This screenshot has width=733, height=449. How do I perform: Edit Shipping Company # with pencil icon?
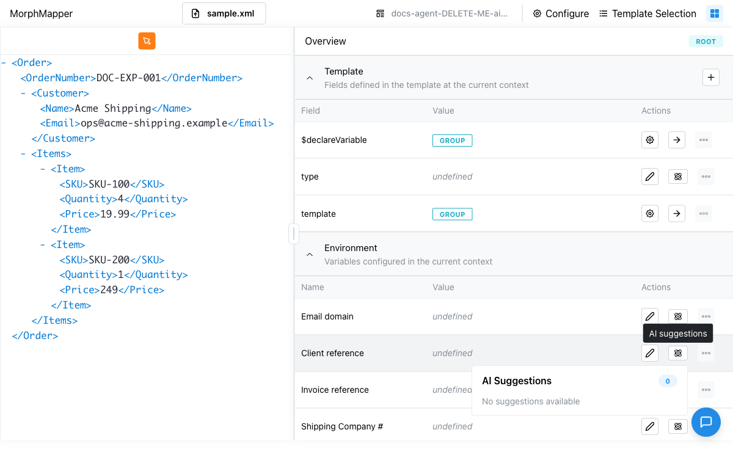coord(650,426)
